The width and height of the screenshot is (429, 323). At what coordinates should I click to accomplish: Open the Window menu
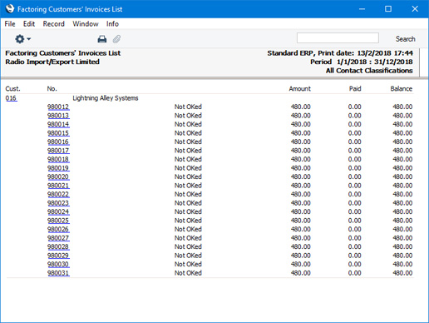pos(86,24)
